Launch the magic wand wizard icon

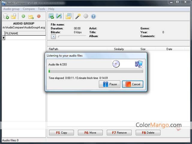coord(78,16)
